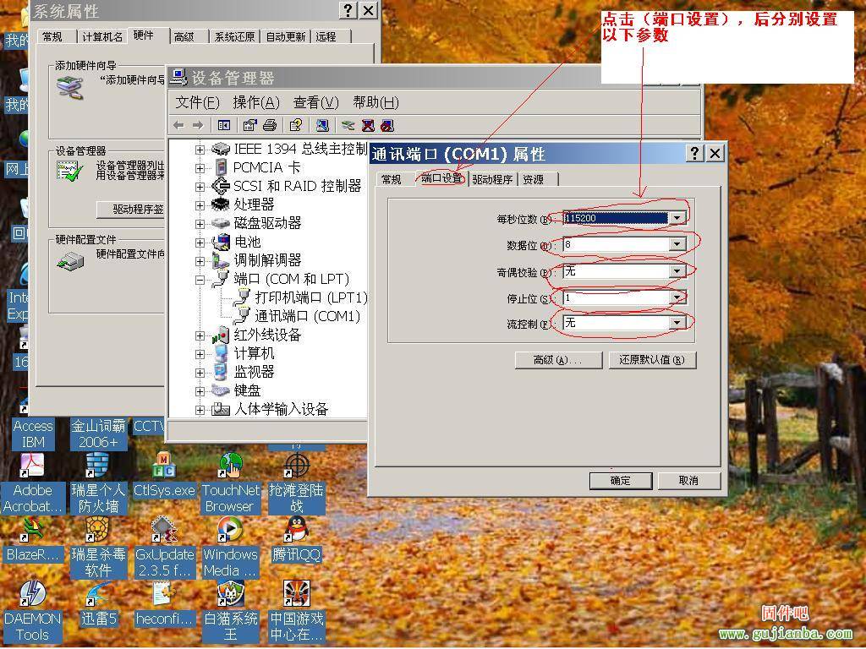The image size is (866, 649).
Task: Click the Properties icon in Device Manager toolbar
Action: tap(249, 125)
